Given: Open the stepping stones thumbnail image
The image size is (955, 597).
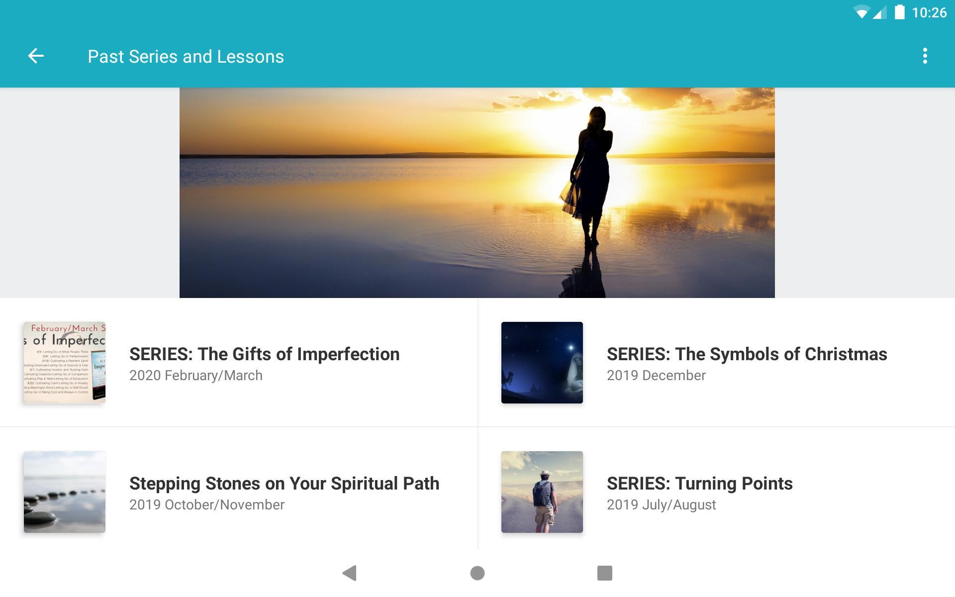Looking at the screenshot, I should point(65,492).
